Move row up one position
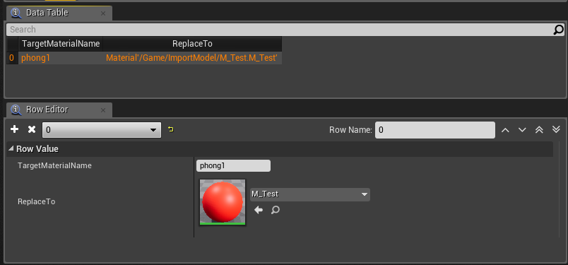Viewport: 568px width, 265px height. pyautogui.click(x=505, y=130)
